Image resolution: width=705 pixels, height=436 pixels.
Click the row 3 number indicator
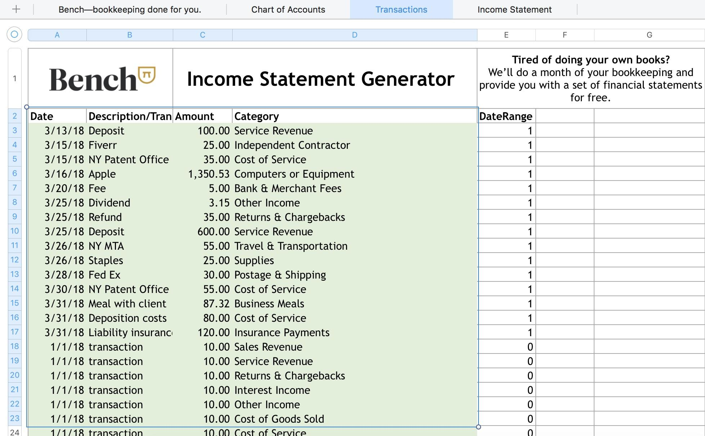coord(14,130)
